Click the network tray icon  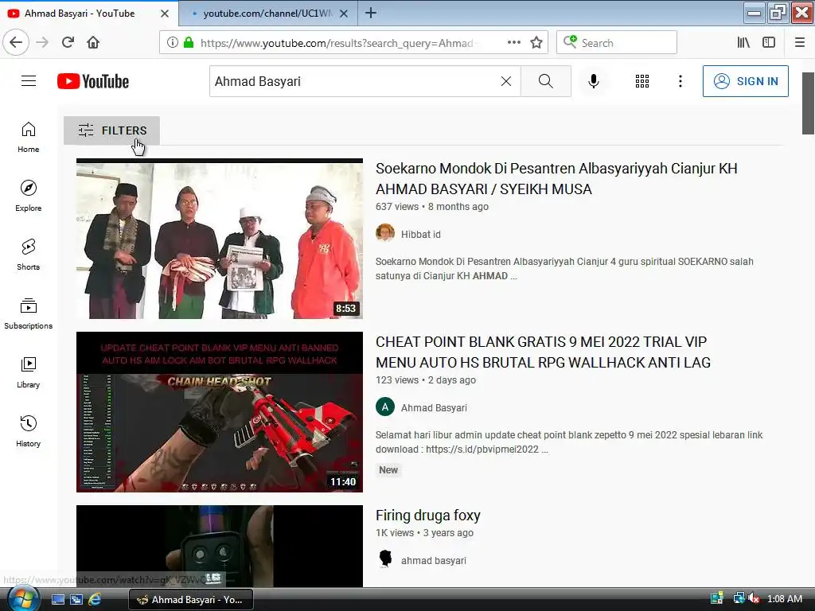click(739, 598)
